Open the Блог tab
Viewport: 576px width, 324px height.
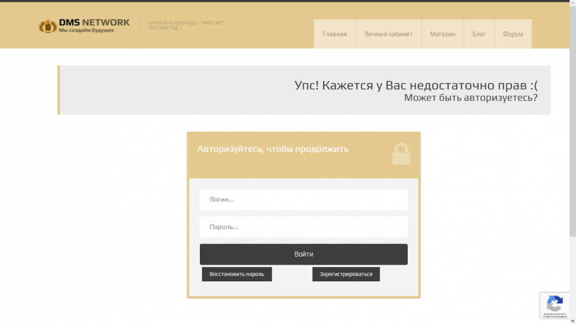click(x=479, y=34)
